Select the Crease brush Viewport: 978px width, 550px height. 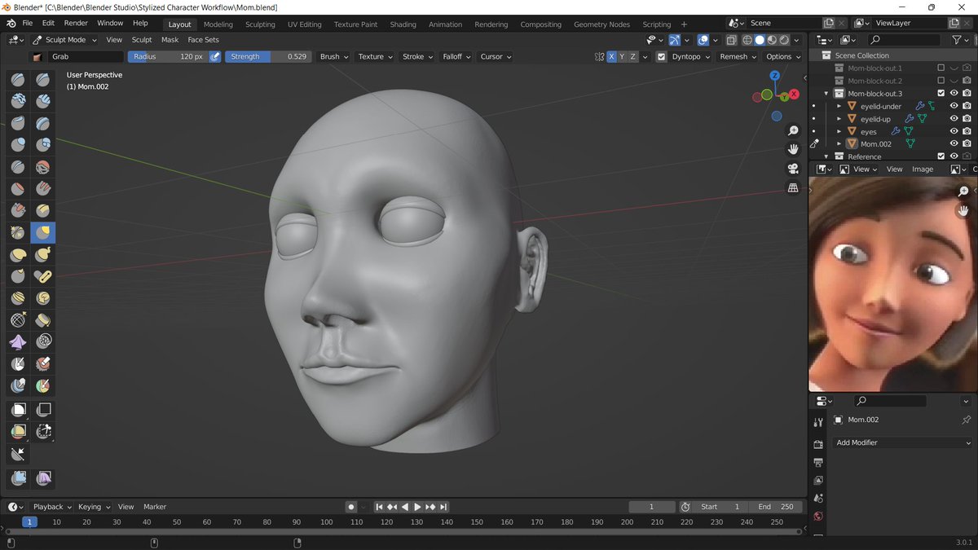pyautogui.click(x=18, y=167)
